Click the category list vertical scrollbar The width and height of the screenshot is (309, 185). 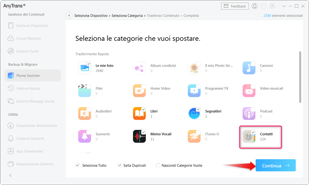click(x=300, y=77)
